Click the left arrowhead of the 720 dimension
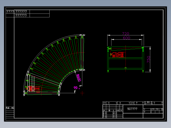 109,35
